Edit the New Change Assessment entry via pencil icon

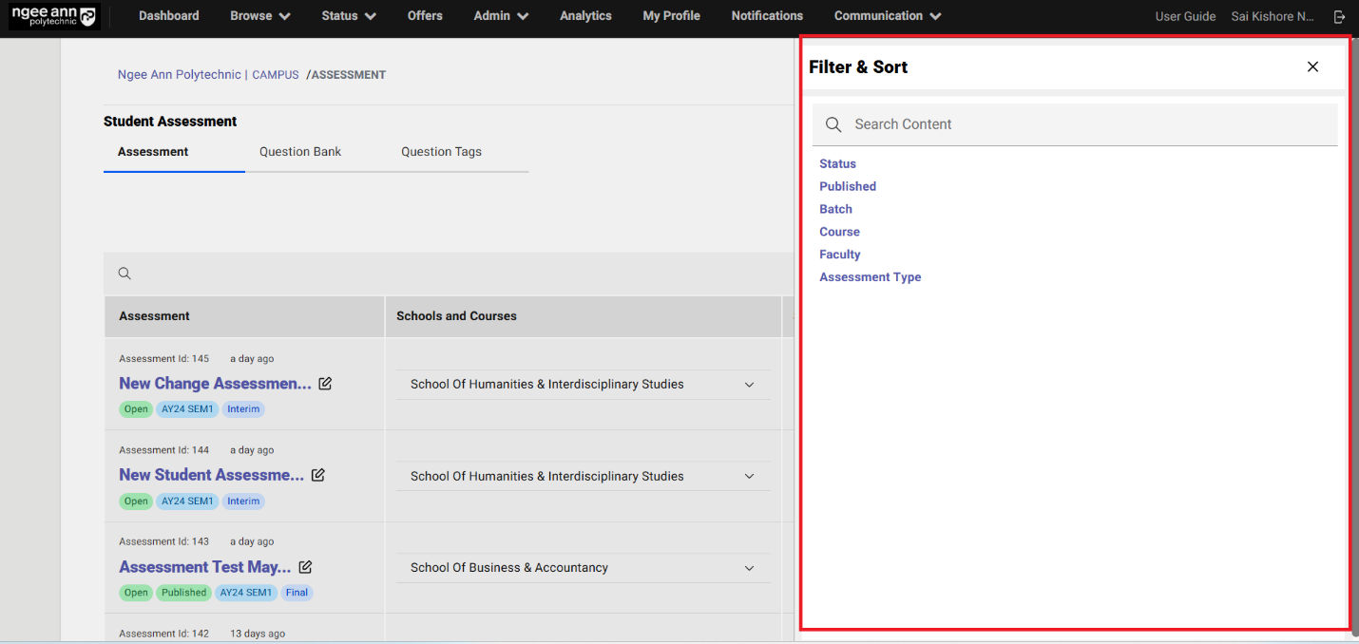pos(325,384)
